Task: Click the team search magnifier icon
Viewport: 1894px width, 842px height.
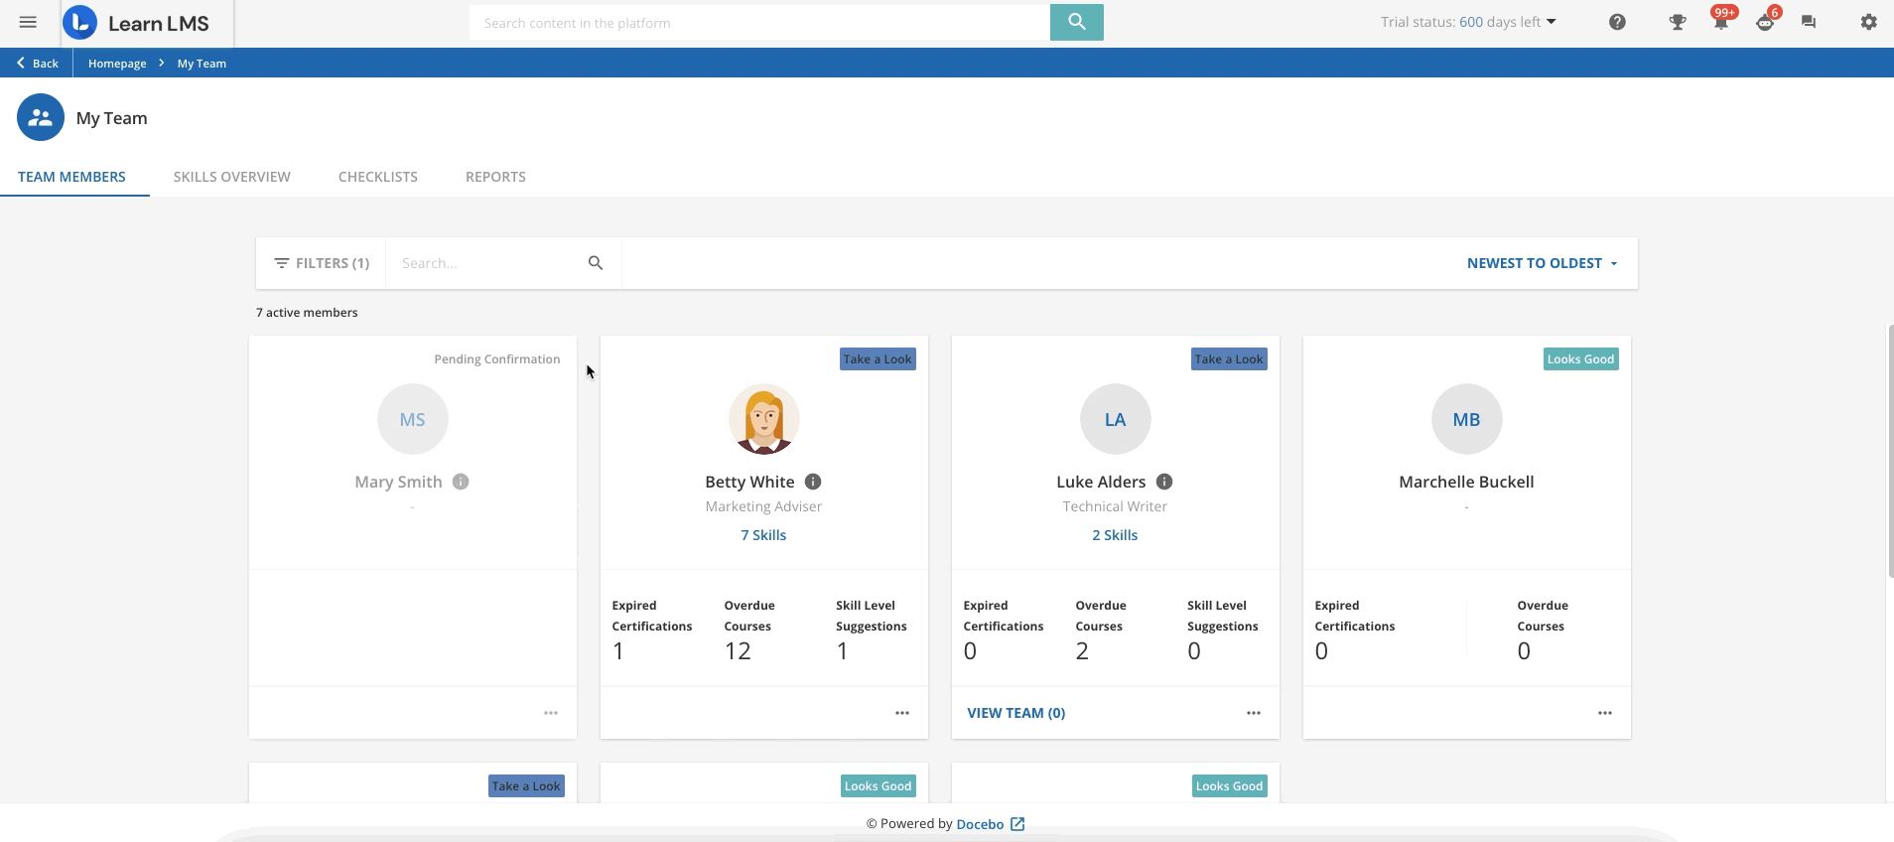Action: click(x=596, y=263)
